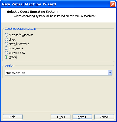Select the Novell NetWare option
Screen dimensions: 117x122
pos(6,44)
